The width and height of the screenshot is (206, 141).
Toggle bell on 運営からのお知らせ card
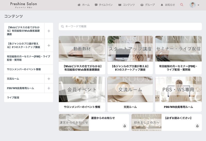pos(125,126)
